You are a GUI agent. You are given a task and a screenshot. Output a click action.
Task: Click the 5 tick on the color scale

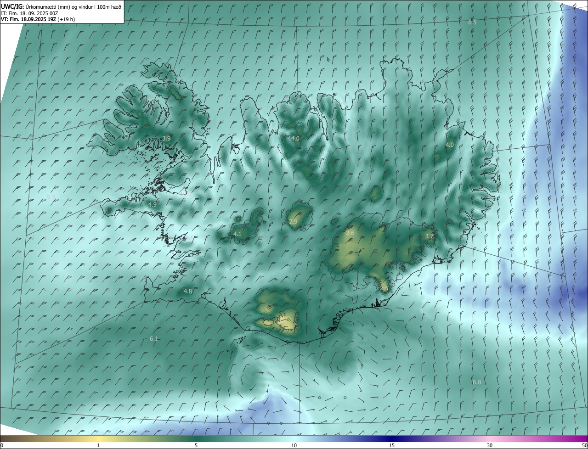click(196, 446)
